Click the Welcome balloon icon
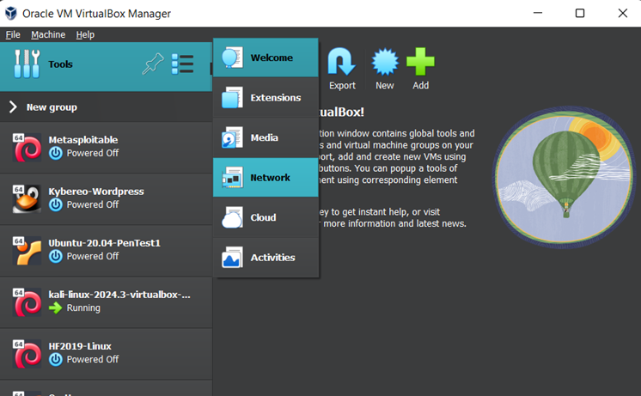This screenshot has width=641, height=396. click(232, 58)
